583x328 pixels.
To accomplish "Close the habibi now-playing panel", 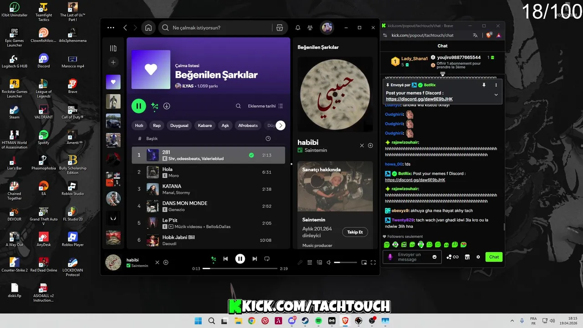I will pos(362,146).
